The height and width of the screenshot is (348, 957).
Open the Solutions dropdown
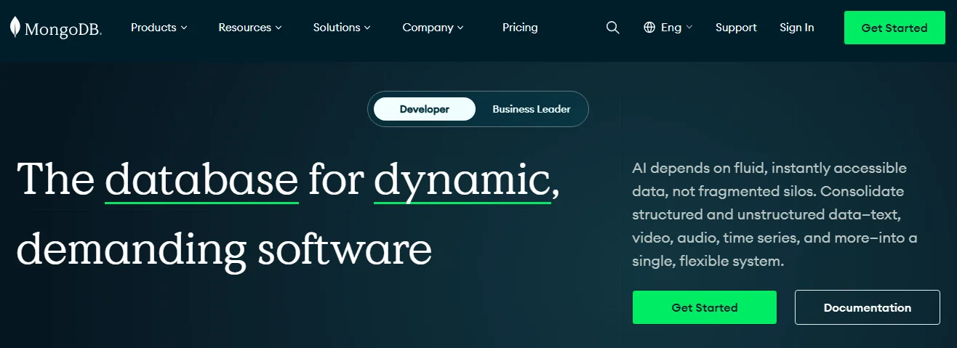(x=342, y=28)
